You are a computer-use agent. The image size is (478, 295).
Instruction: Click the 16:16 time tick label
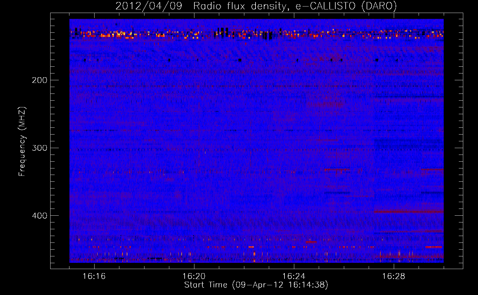click(94, 276)
